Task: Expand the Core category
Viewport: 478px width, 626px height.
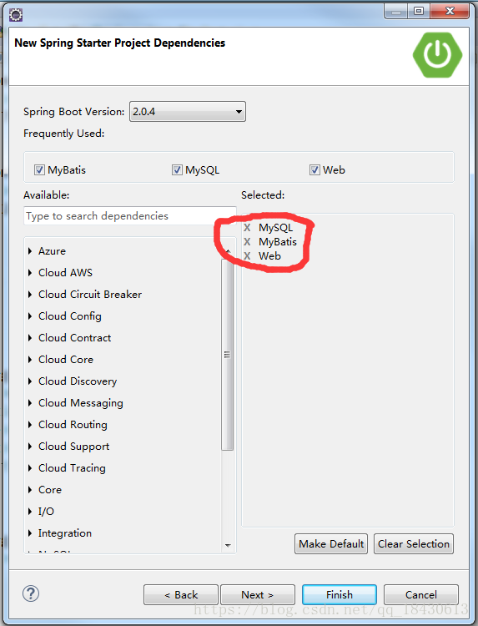Action: [30, 490]
